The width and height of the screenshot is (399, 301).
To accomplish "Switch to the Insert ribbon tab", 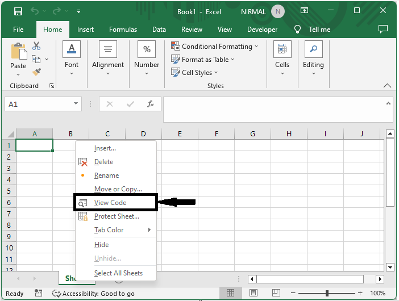I will coord(85,30).
